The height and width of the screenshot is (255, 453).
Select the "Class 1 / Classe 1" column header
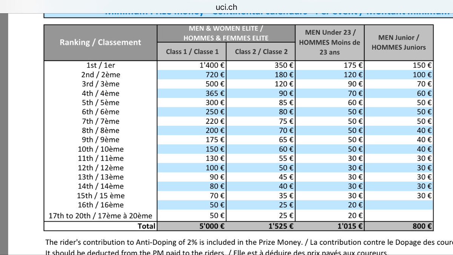192,52
